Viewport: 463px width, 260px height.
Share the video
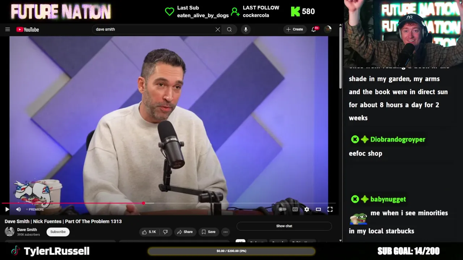point(185,232)
